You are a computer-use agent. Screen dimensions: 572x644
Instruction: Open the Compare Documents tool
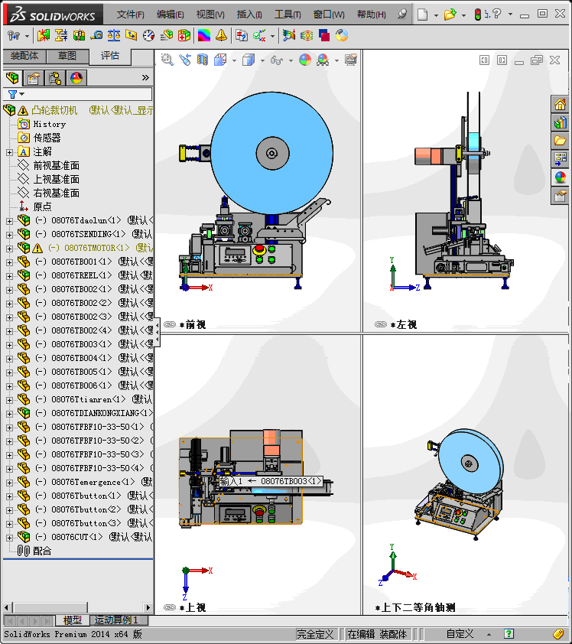242,36
